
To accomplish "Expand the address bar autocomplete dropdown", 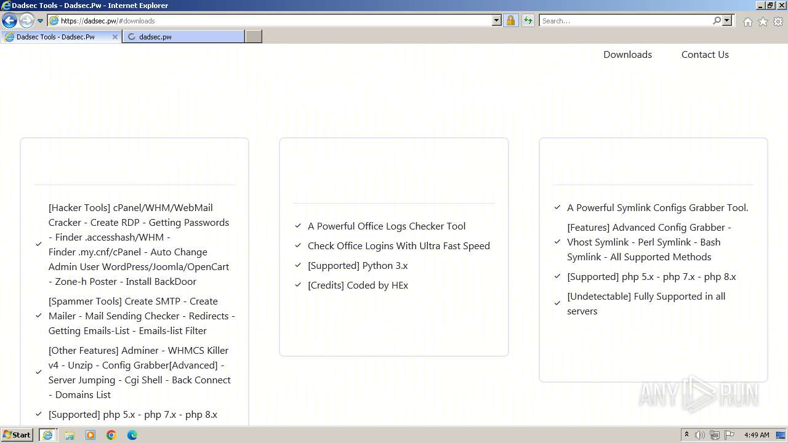I will [x=497, y=21].
